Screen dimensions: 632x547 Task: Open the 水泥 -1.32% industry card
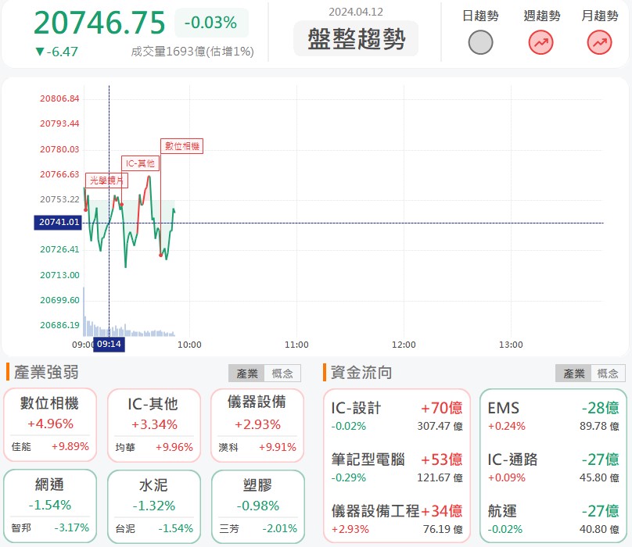154,506
